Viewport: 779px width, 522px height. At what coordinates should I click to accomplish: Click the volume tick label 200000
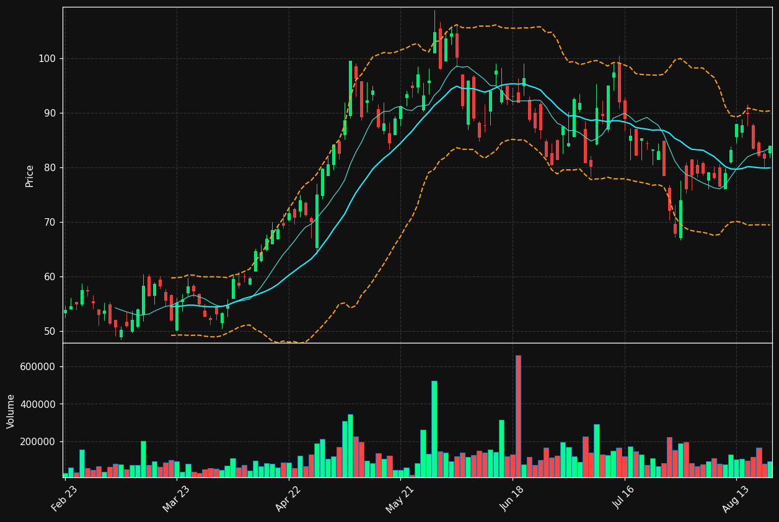coord(38,442)
